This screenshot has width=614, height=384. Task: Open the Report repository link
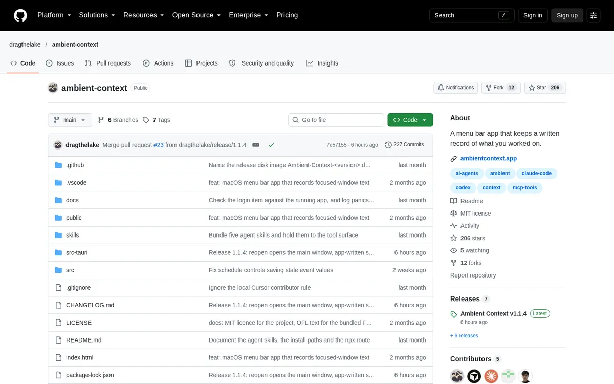pyautogui.click(x=473, y=275)
